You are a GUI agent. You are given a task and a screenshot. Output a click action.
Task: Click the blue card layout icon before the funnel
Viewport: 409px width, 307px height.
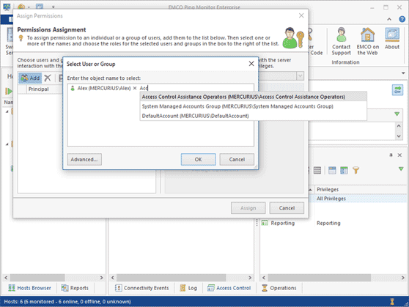point(332,170)
